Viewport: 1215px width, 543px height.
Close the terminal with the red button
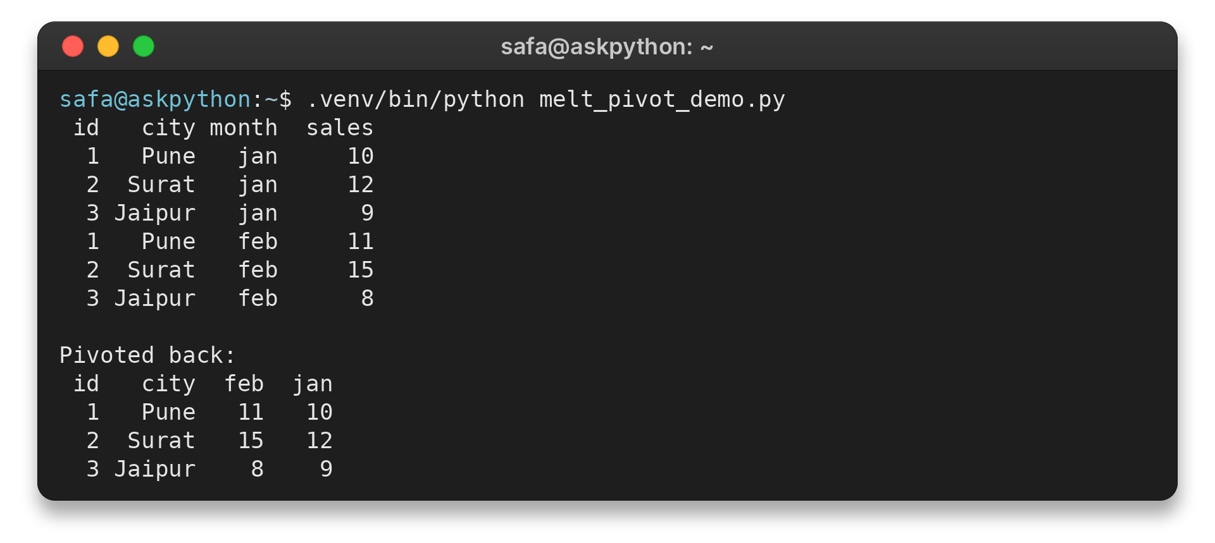click(73, 46)
